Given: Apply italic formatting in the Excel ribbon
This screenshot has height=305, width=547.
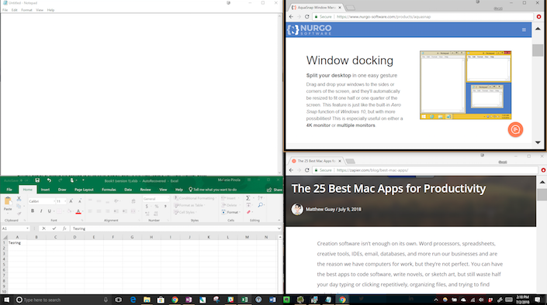Looking at the screenshot, I should [41, 211].
